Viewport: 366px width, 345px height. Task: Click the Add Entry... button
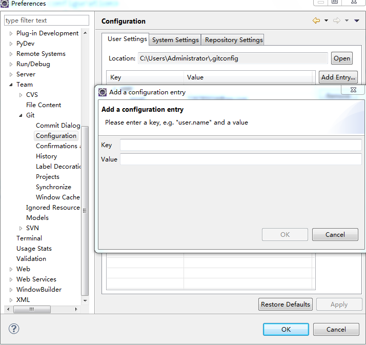[x=338, y=77]
